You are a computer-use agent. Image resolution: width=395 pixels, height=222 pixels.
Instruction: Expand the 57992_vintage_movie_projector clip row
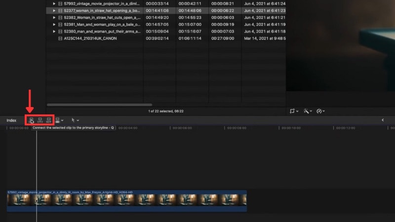[54, 3]
